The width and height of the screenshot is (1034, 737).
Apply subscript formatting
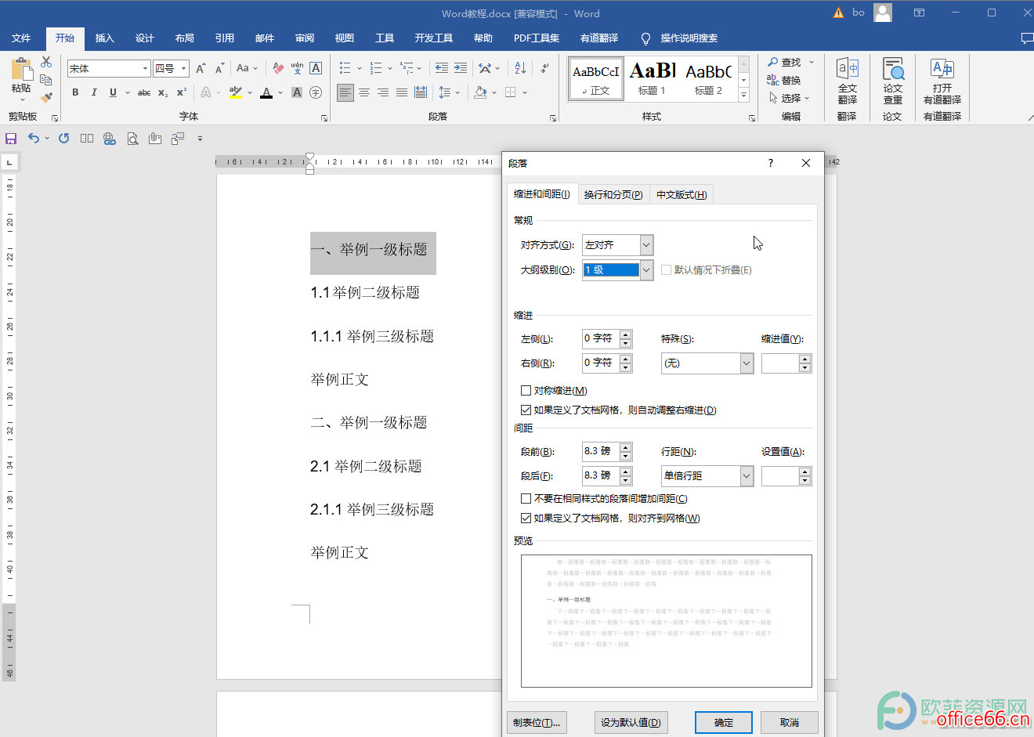[163, 92]
